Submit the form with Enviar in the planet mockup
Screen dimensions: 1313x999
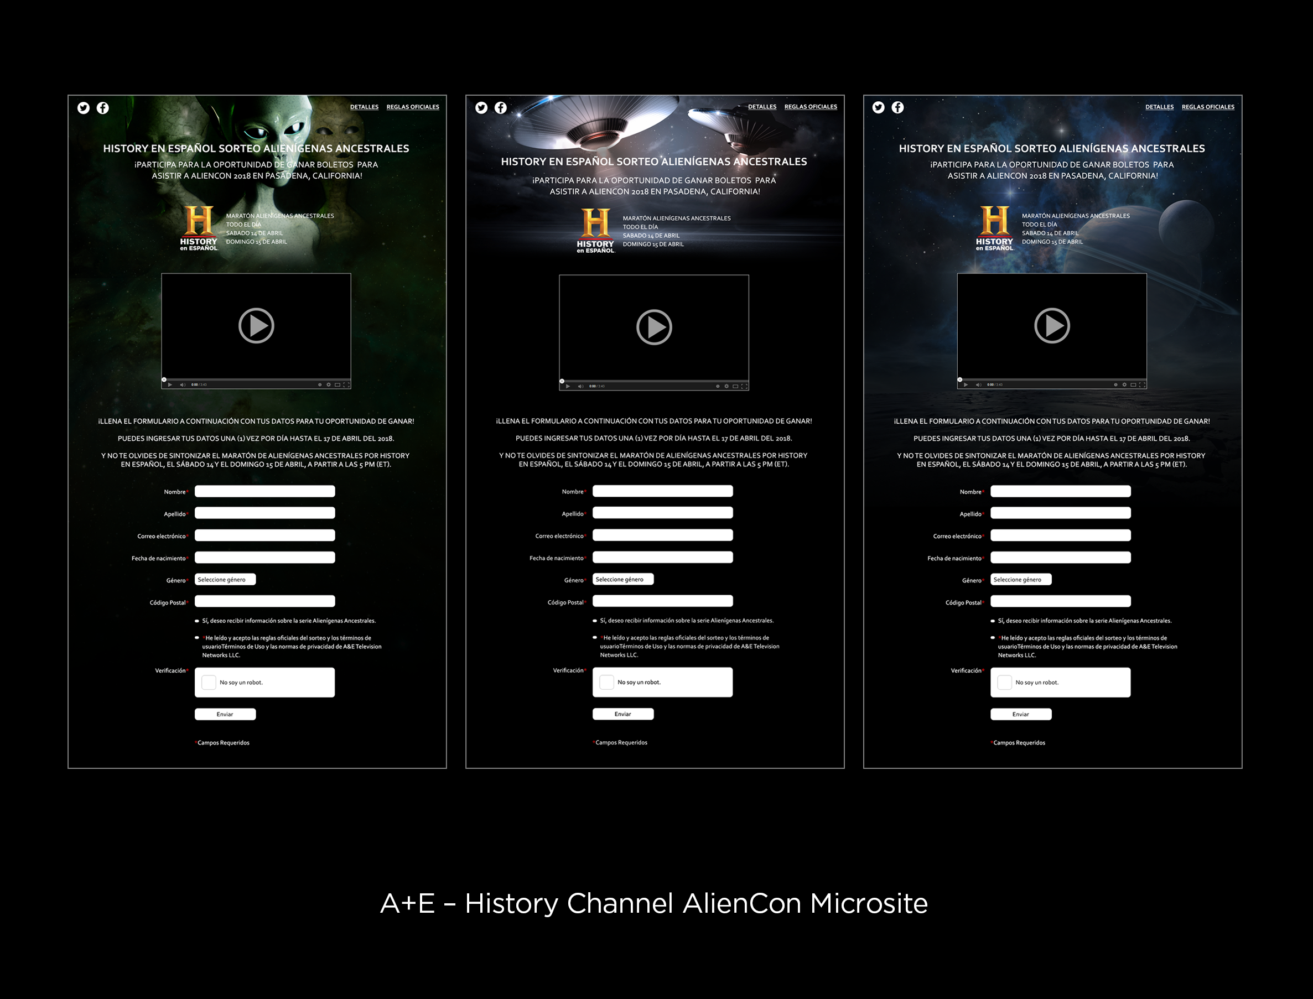1021,714
